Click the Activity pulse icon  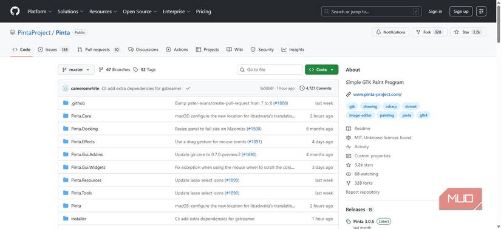(349, 146)
